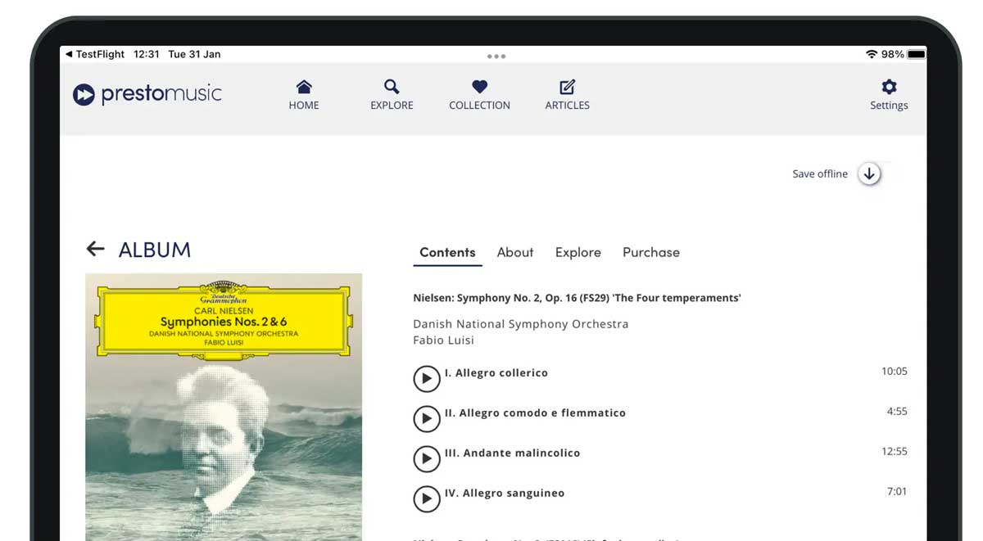Switch to the album Explore tab
Viewport: 983px width, 541px height.
578,252
